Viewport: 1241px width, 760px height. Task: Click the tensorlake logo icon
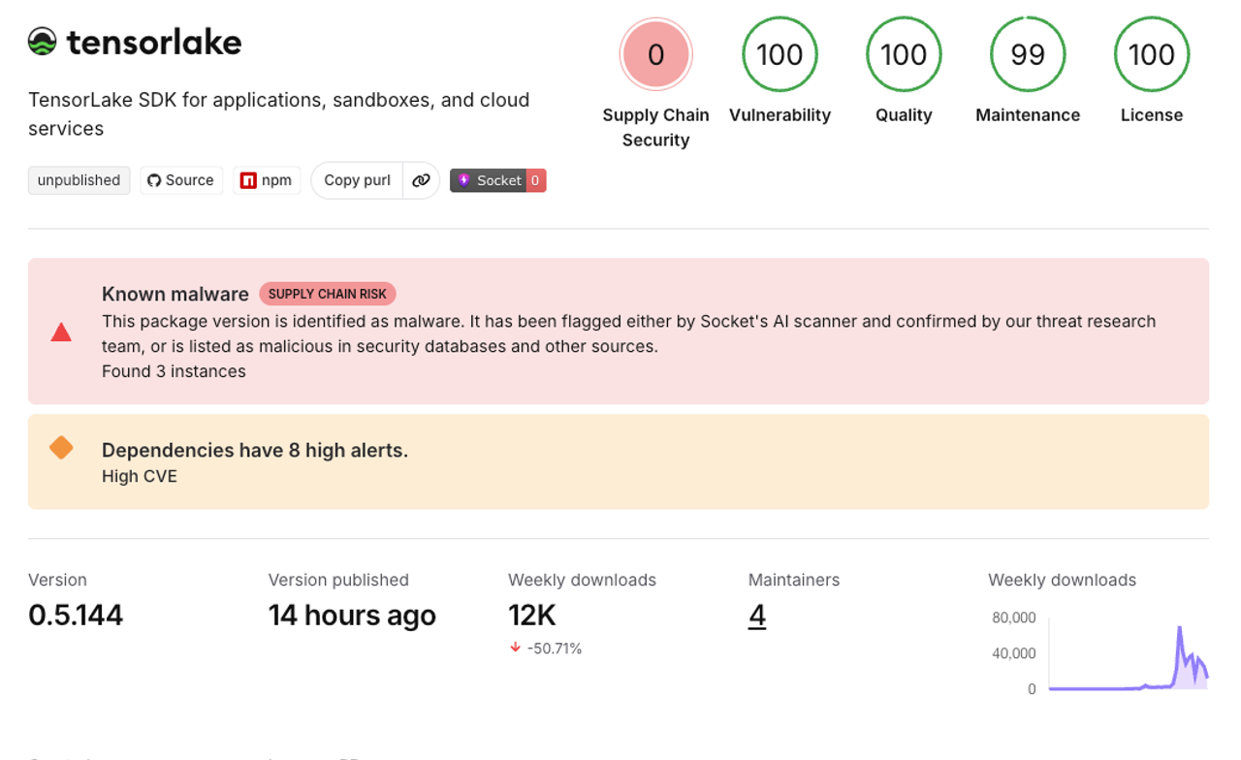click(x=43, y=42)
